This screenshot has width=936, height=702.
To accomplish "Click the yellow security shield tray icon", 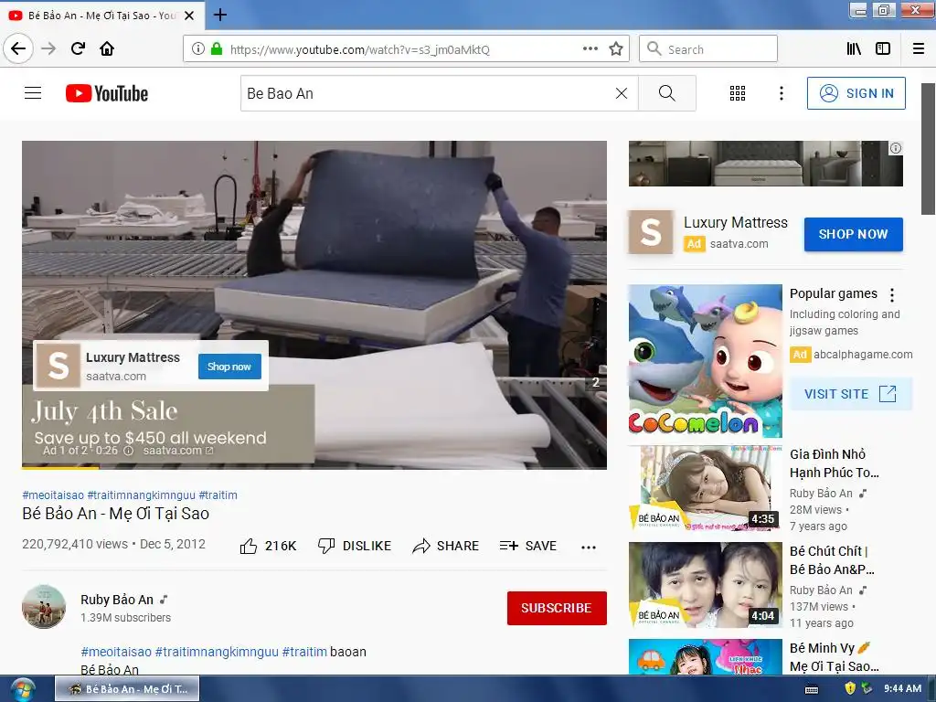I will 850,689.
